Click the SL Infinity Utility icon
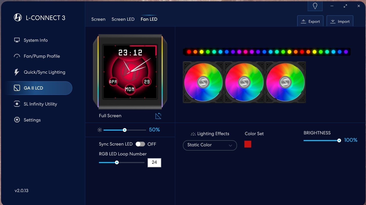 pos(17,104)
